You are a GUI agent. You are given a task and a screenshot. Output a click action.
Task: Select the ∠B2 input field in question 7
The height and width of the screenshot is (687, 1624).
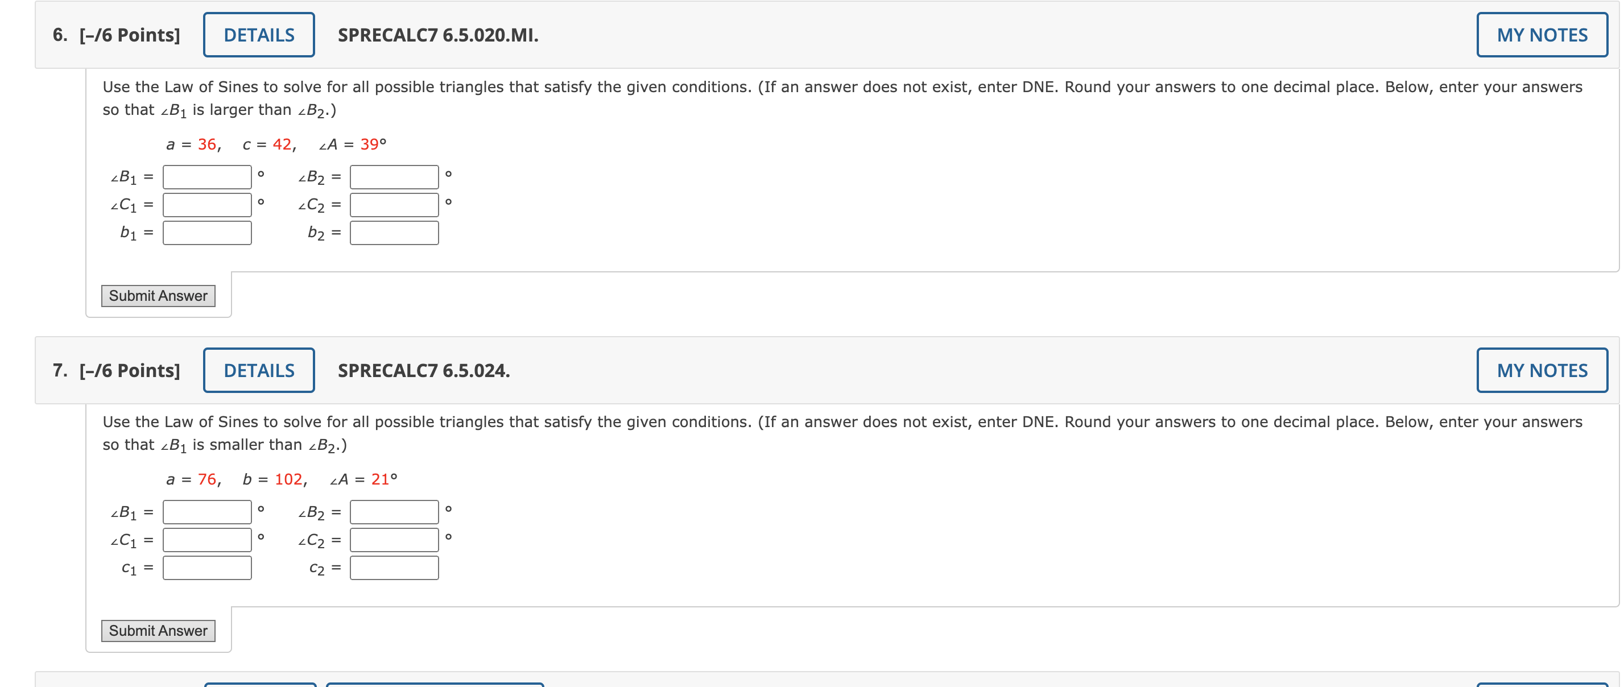point(394,512)
